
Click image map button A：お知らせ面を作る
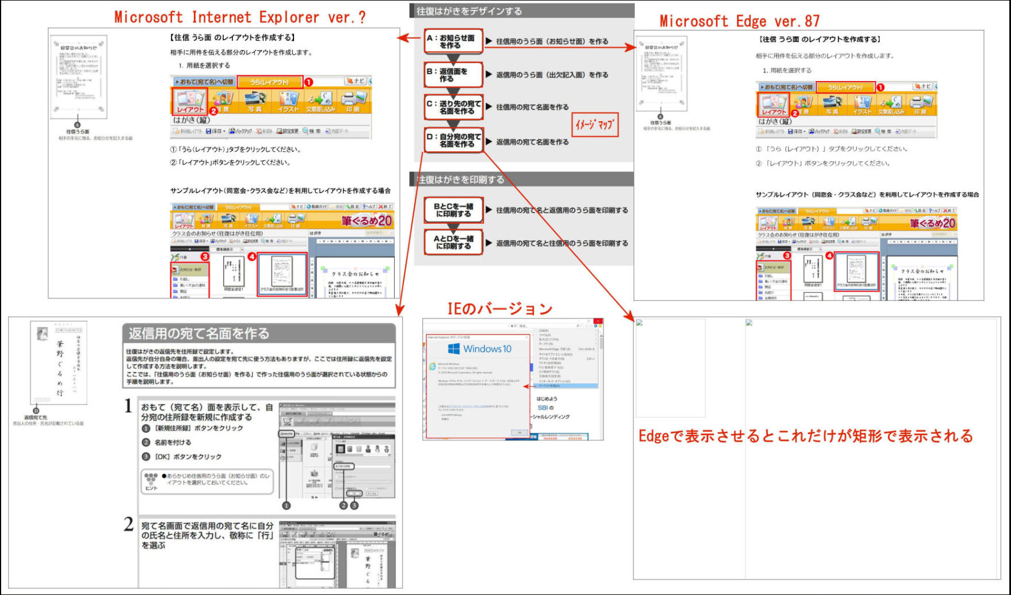pyautogui.click(x=453, y=41)
